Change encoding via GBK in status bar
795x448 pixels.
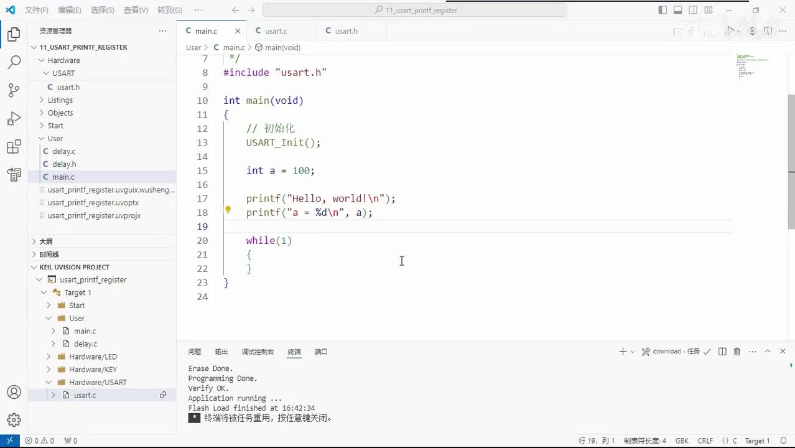coord(682,441)
